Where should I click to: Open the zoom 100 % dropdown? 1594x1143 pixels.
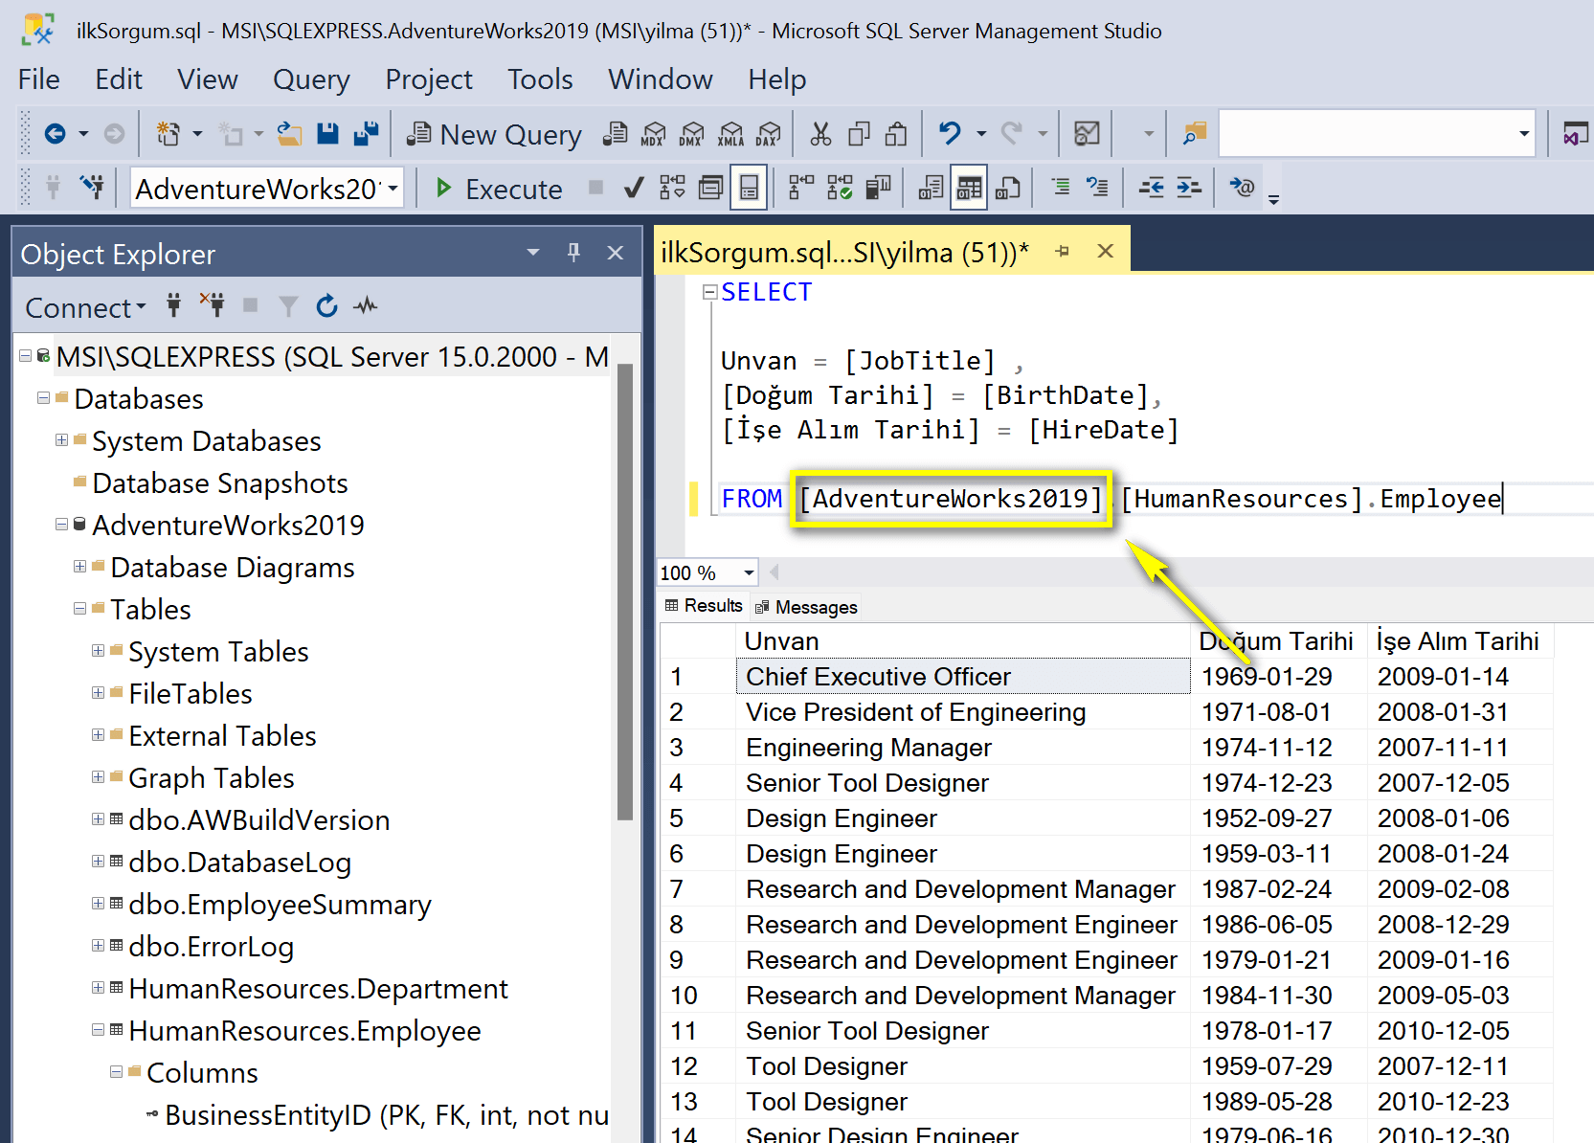[749, 573]
